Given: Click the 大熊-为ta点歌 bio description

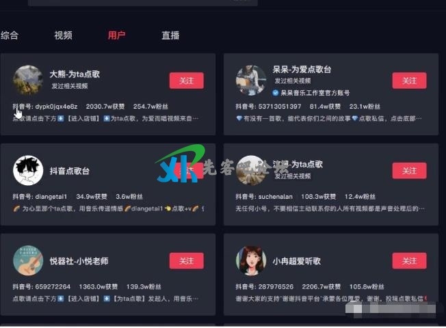Looking at the screenshot, I should tap(105, 118).
